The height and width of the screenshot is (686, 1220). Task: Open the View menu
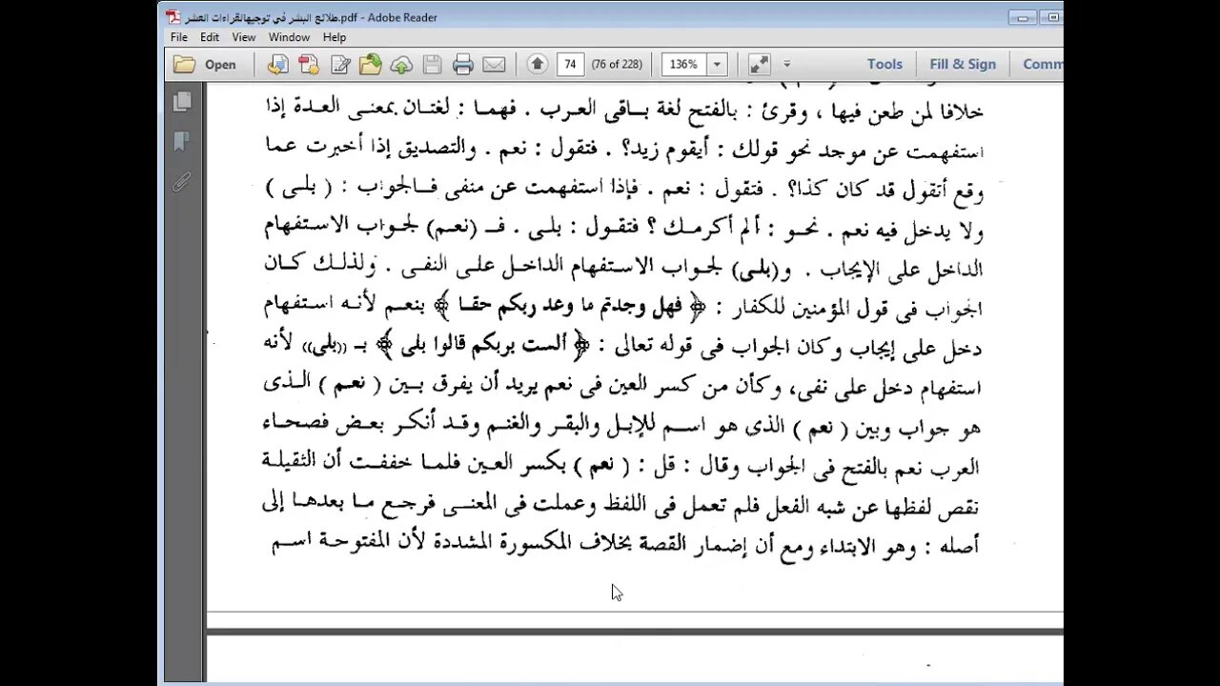tap(244, 37)
